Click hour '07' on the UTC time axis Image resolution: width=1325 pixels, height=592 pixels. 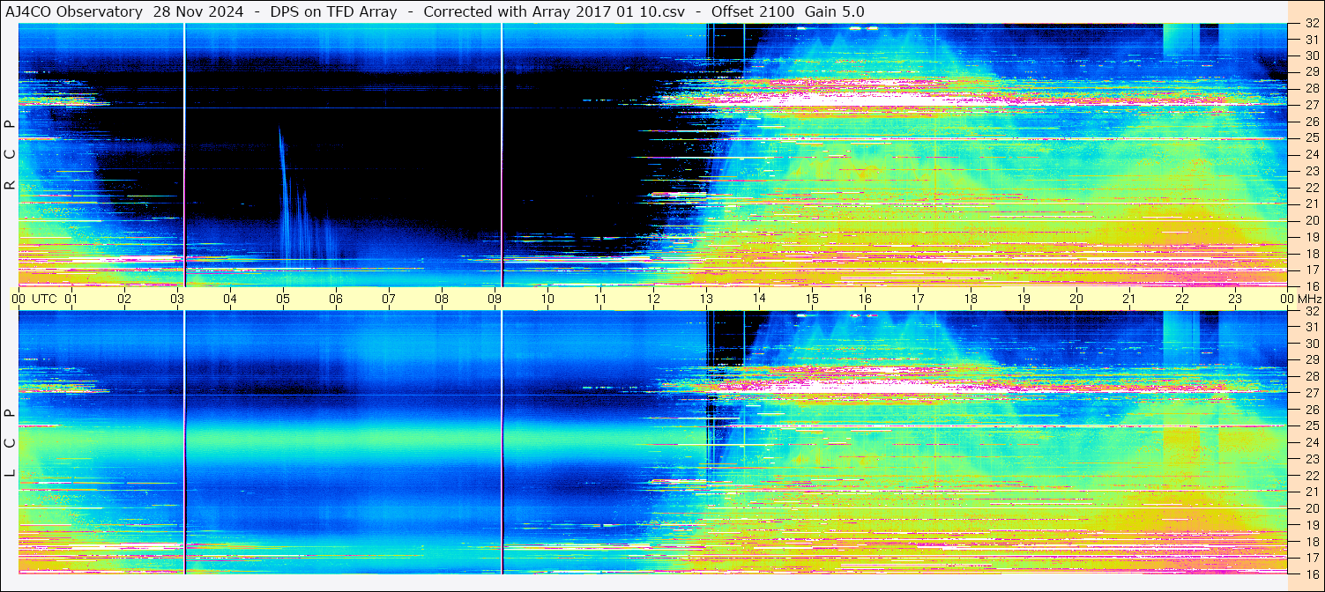(389, 300)
